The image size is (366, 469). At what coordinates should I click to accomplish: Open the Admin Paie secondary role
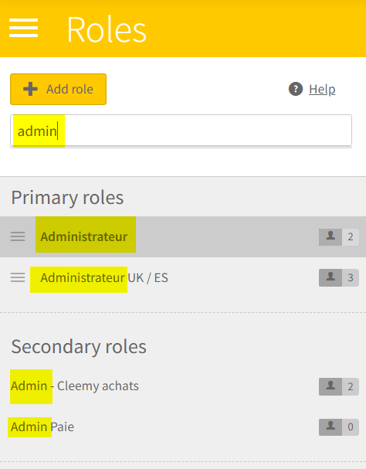coord(42,427)
